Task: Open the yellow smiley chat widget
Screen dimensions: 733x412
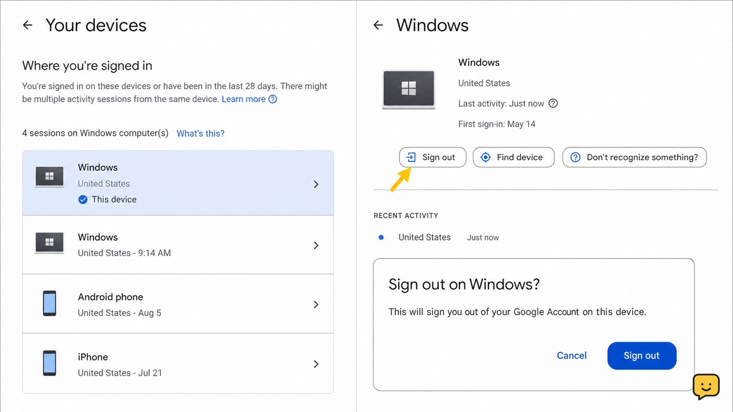Action: point(706,386)
